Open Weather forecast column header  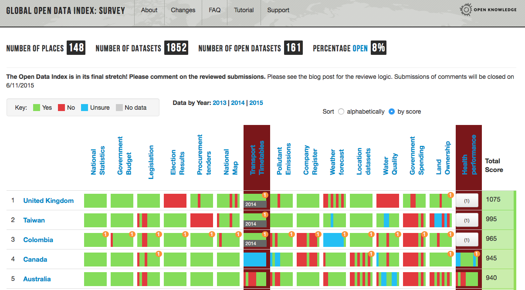(337, 162)
